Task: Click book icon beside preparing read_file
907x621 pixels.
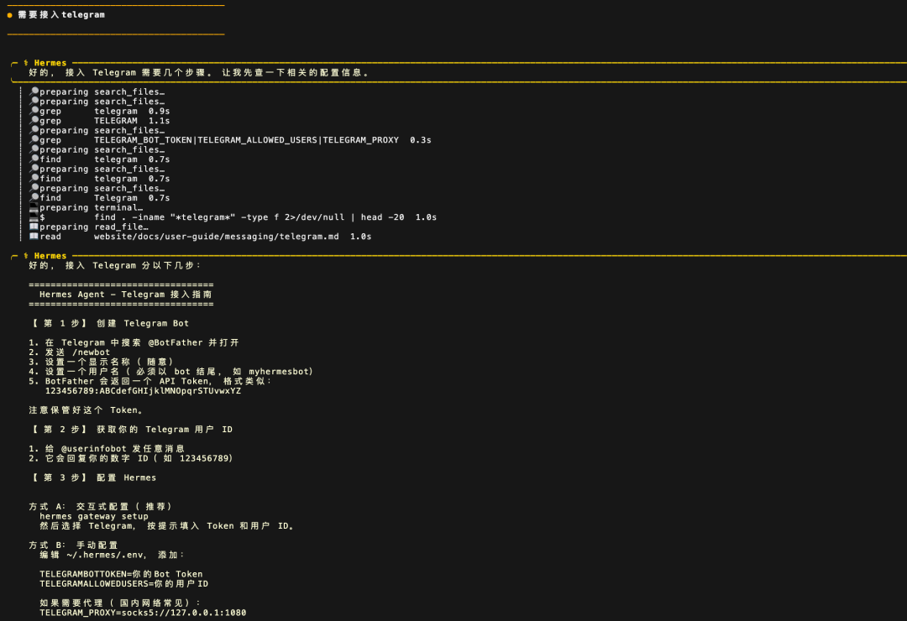Action: 34,227
